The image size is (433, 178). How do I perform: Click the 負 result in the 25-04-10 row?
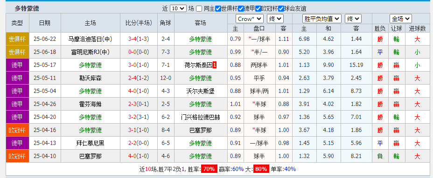[x=380, y=156]
